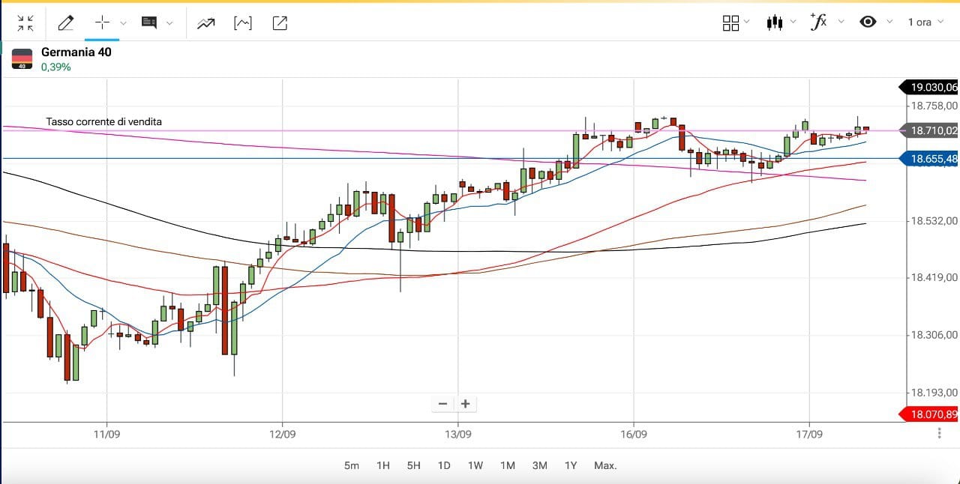This screenshot has height=484, width=960.
Task: Open the trend line chart icon
Action: (205, 23)
